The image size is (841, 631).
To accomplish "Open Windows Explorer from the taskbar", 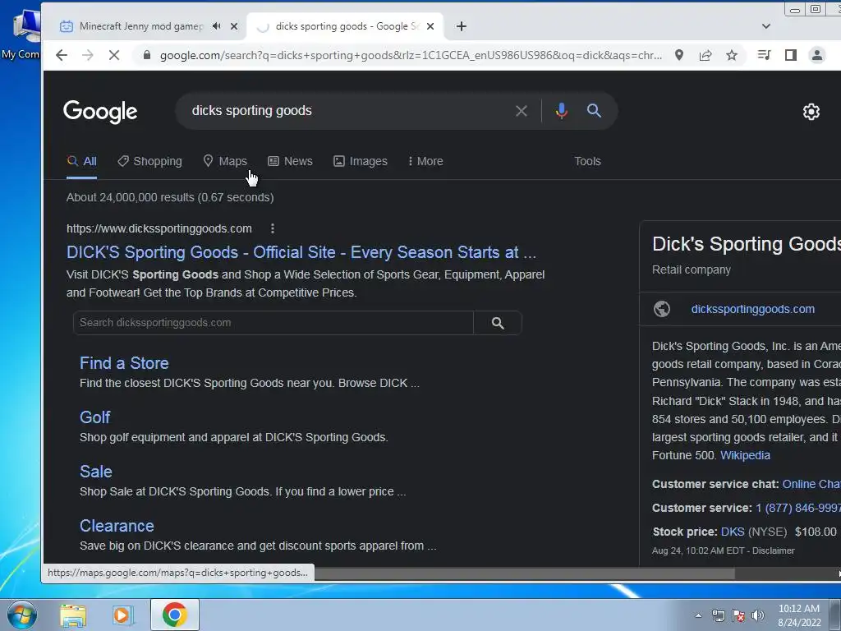I will pos(73,615).
